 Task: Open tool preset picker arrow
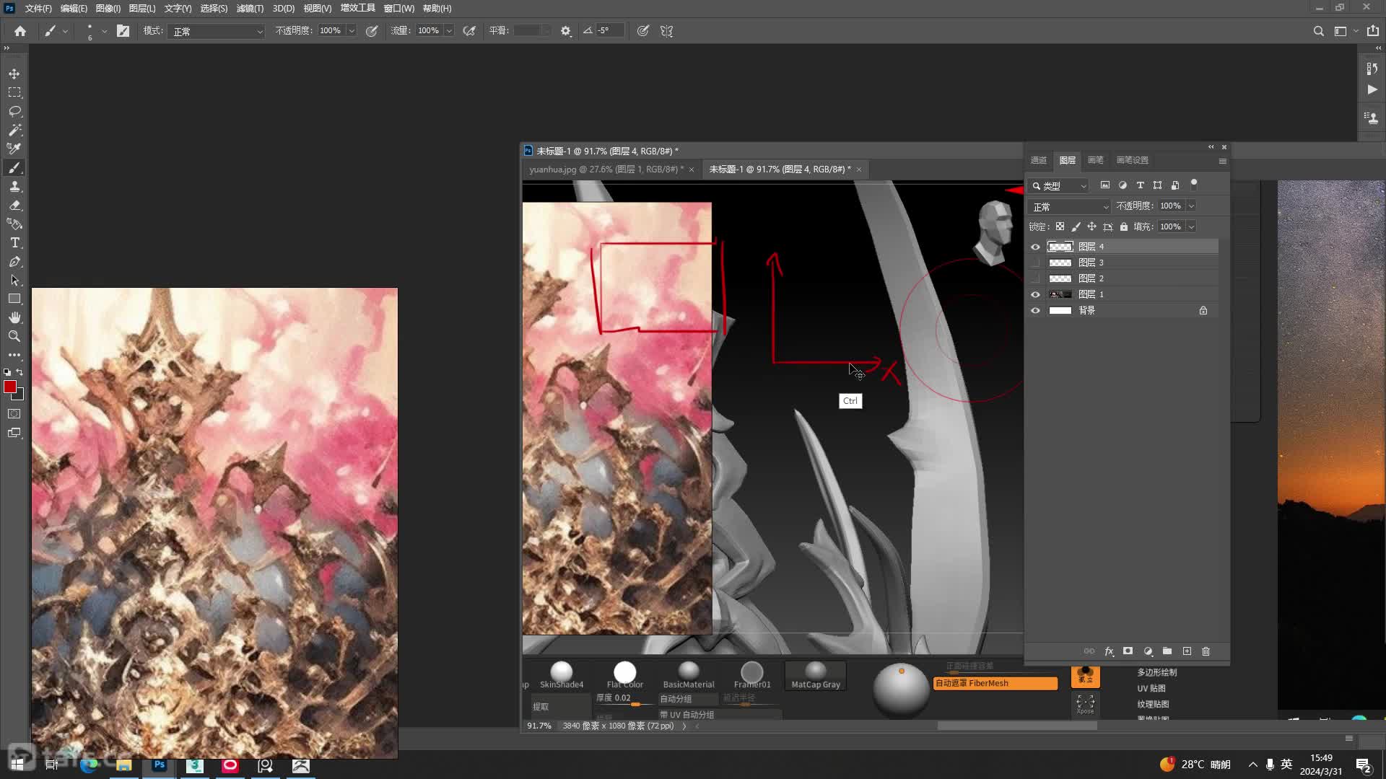click(66, 31)
